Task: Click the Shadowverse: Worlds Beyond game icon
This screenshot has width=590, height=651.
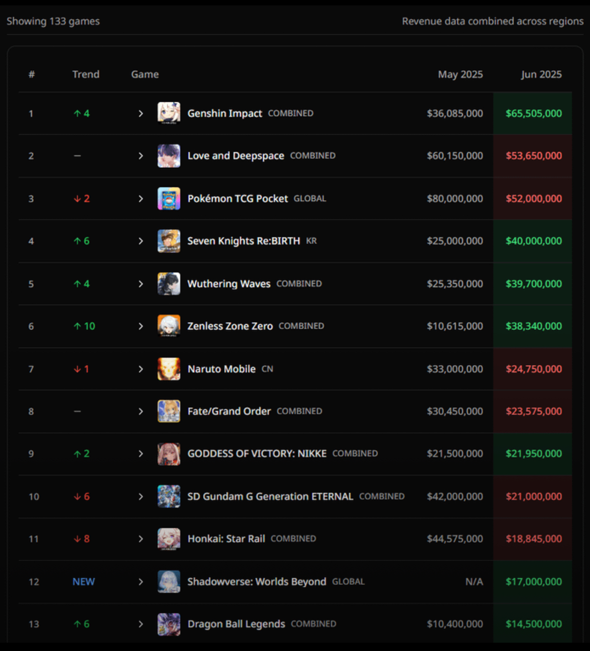Action: tap(169, 582)
